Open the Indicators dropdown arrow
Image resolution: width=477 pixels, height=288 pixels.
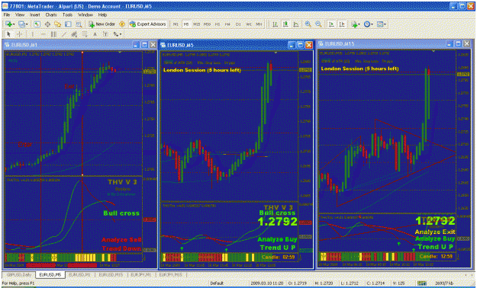tap(359, 24)
